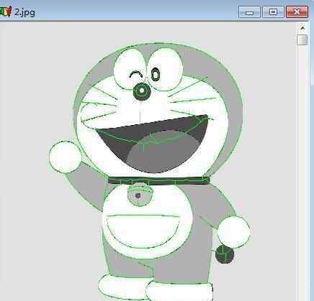Click the character's left white foot
314x301 pixels.
(124, 287)
